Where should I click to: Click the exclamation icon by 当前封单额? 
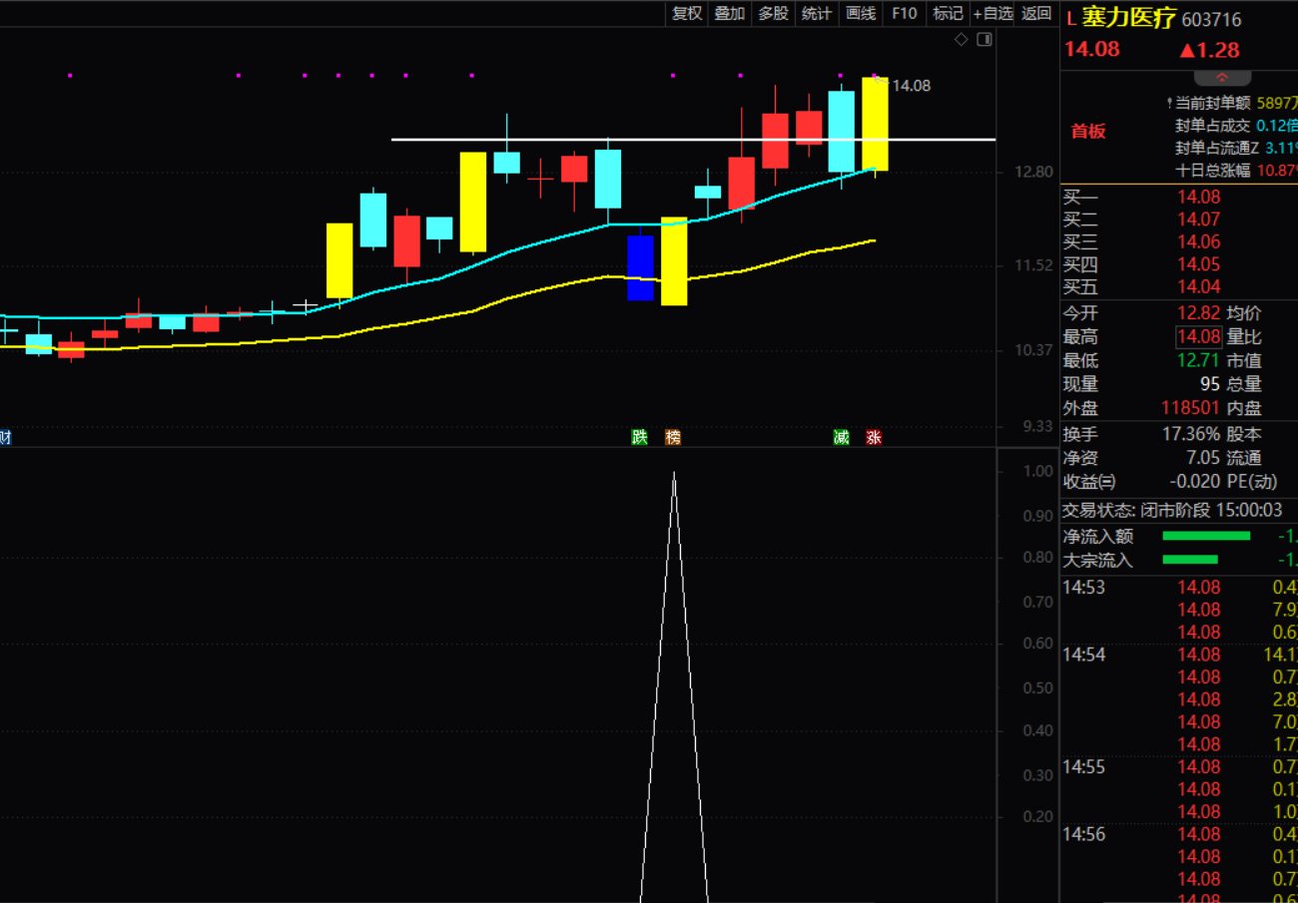click(1168, 102)
